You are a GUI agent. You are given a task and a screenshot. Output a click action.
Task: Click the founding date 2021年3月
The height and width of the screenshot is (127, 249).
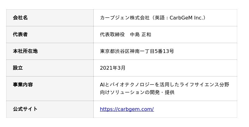point(113,68)
